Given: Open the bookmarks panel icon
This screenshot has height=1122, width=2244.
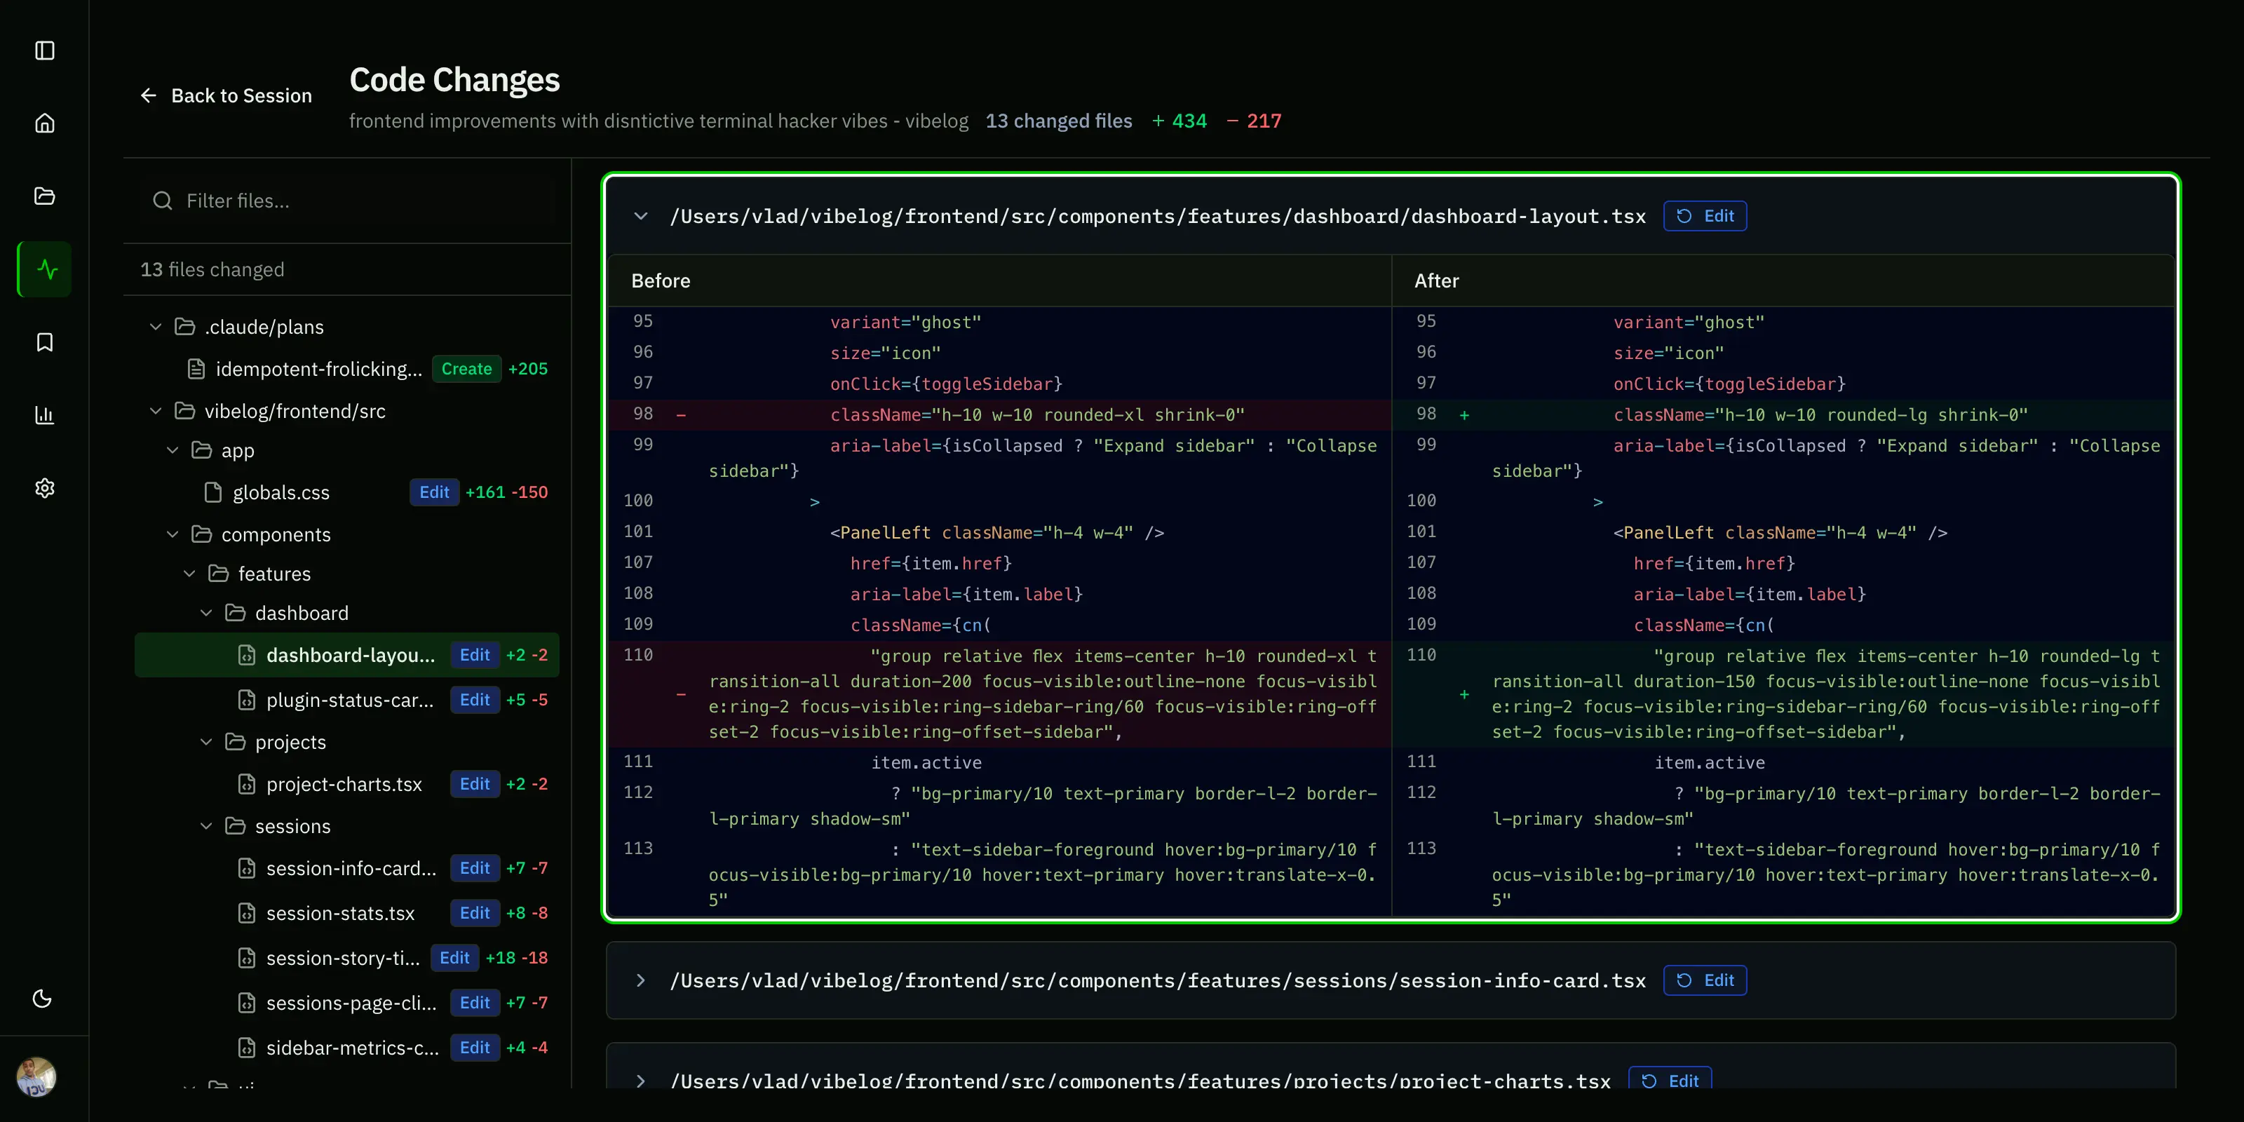Looking at the screenshot, I should point(43,342).
